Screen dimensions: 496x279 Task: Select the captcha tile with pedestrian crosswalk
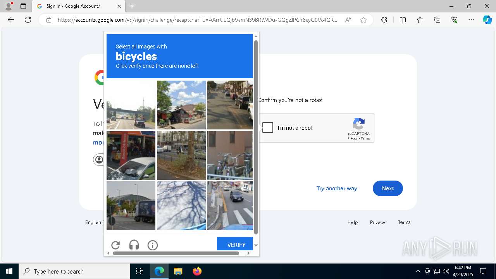coord(230,206)
